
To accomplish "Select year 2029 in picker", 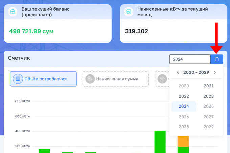I will 208,127.
